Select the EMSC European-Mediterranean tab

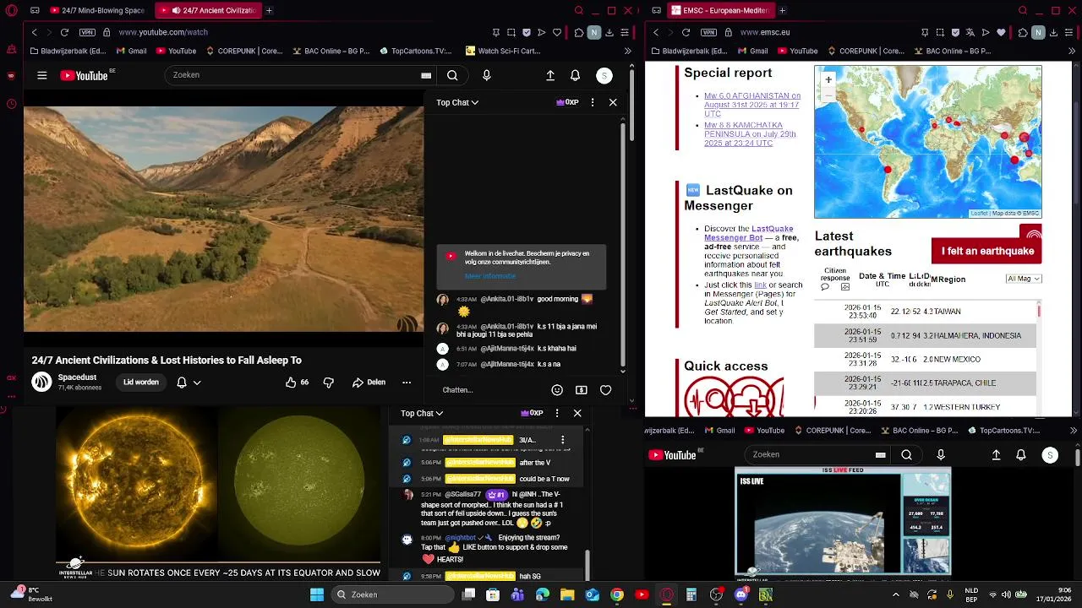click(x=721, y=11)
